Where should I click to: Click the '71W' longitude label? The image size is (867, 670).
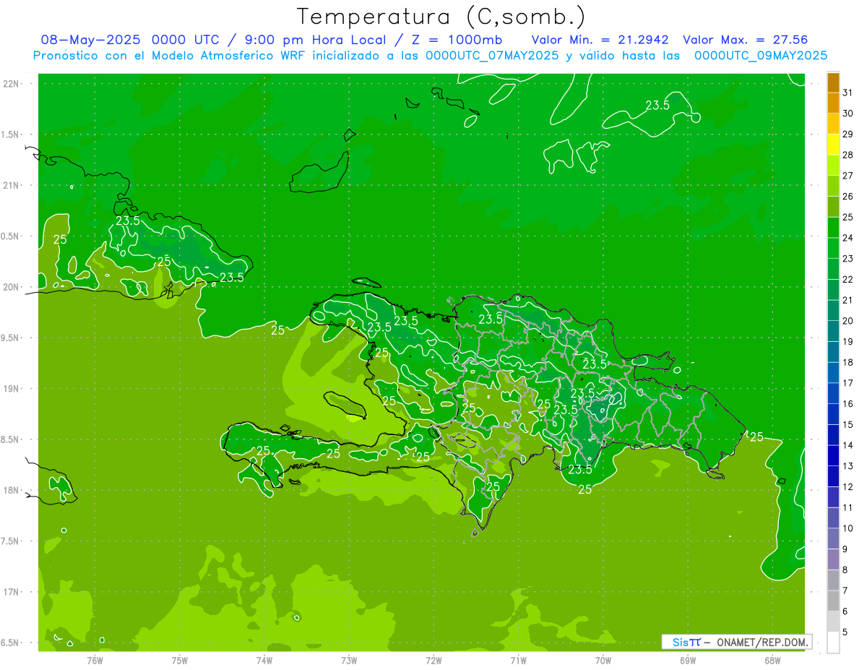coord(518,660)
